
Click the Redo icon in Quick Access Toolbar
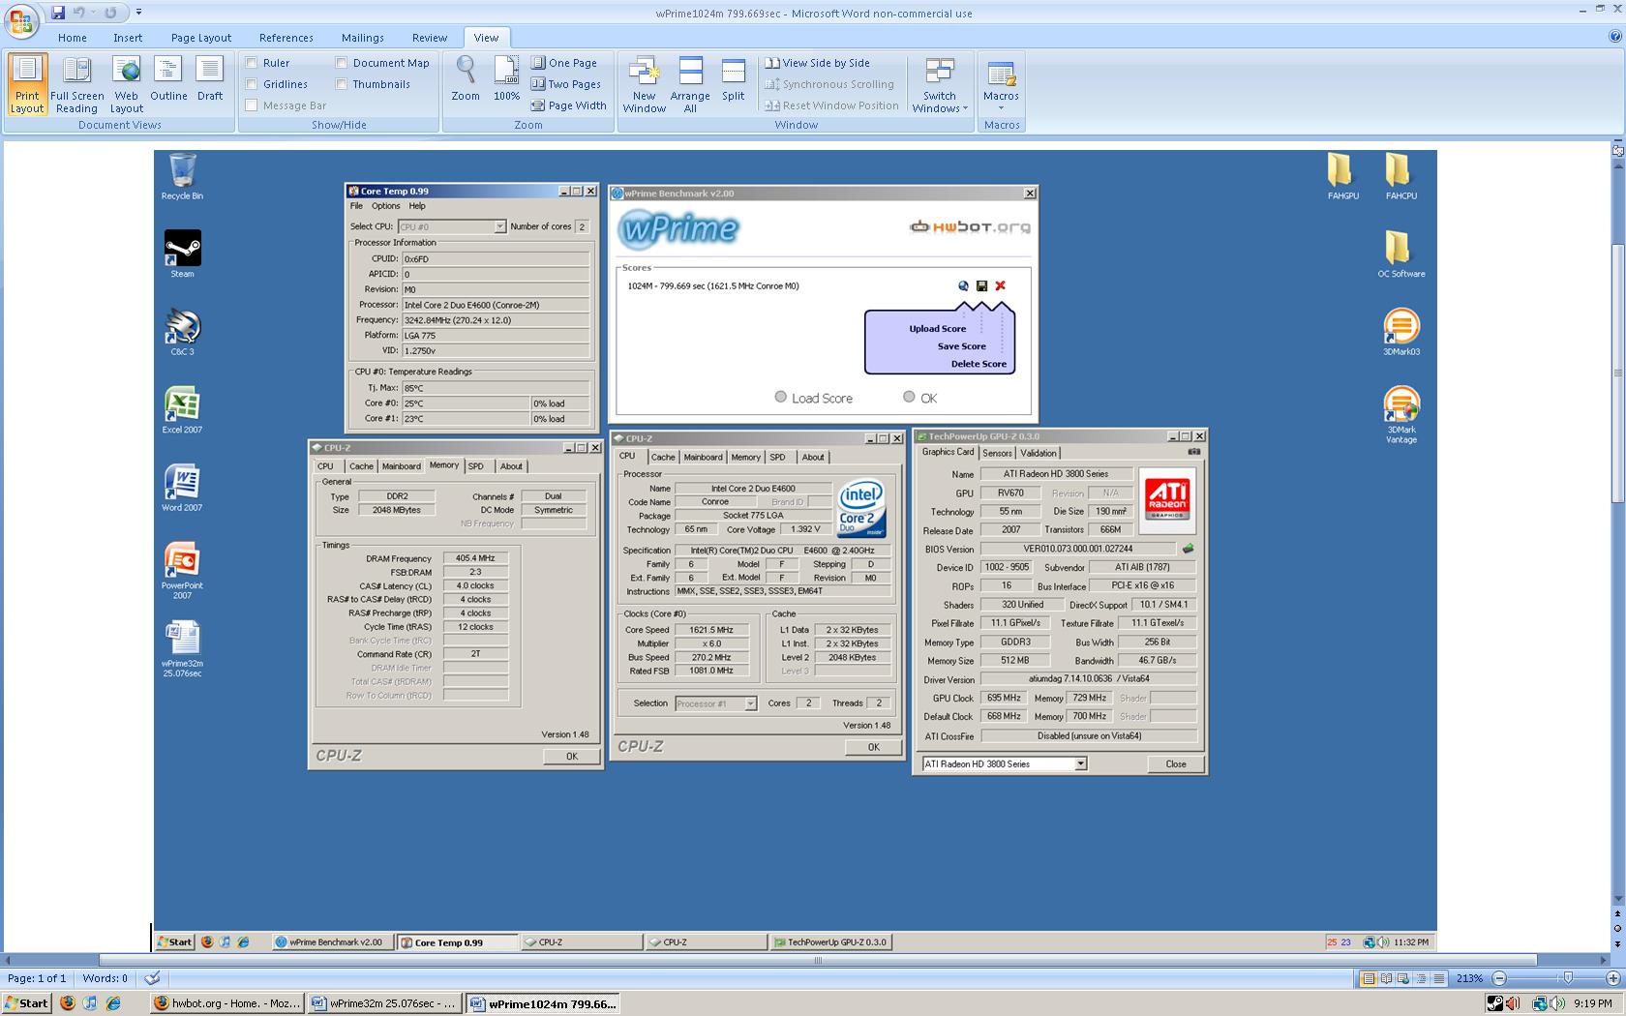[110, 13]
